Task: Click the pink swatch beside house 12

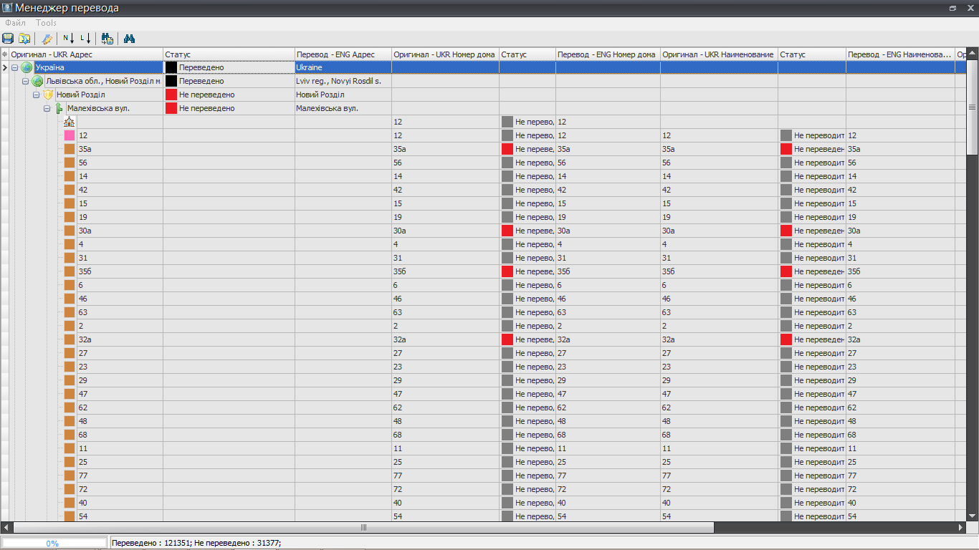Action: [x=70, y=135]
